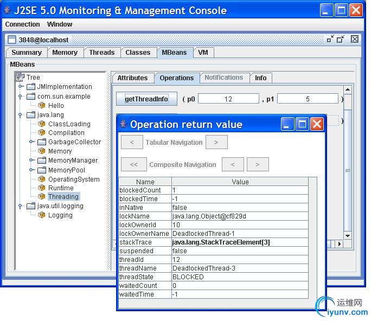Select the Threading tree item label
371x321 pixels.
(x=63, y=197)
